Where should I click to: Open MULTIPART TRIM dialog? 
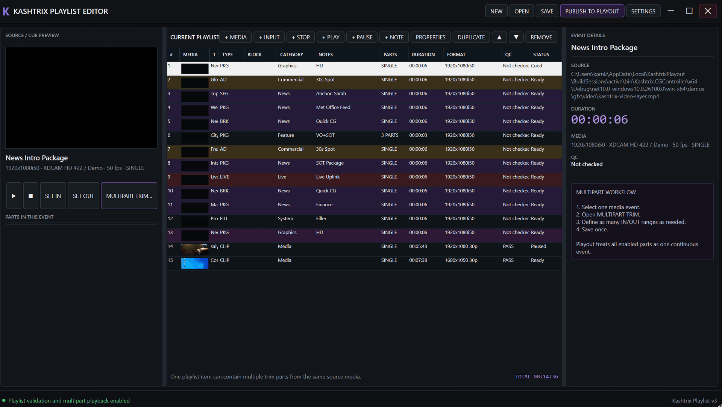[x=129, y=196]
